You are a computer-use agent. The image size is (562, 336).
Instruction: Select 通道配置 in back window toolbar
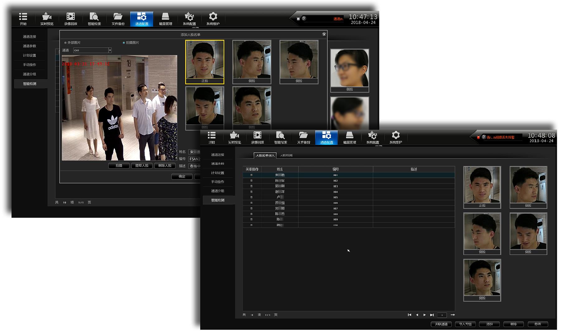click(x=142, y=19)
